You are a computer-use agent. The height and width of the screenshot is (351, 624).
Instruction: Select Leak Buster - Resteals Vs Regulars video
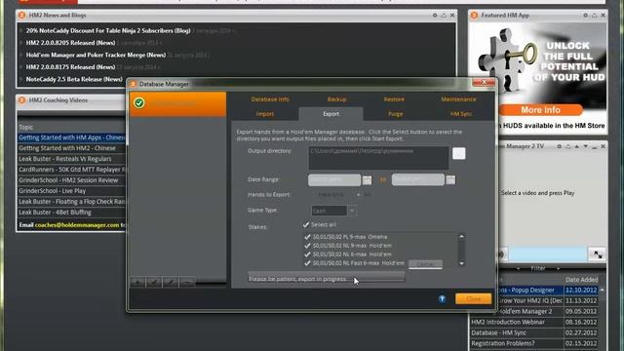(71, 159)
